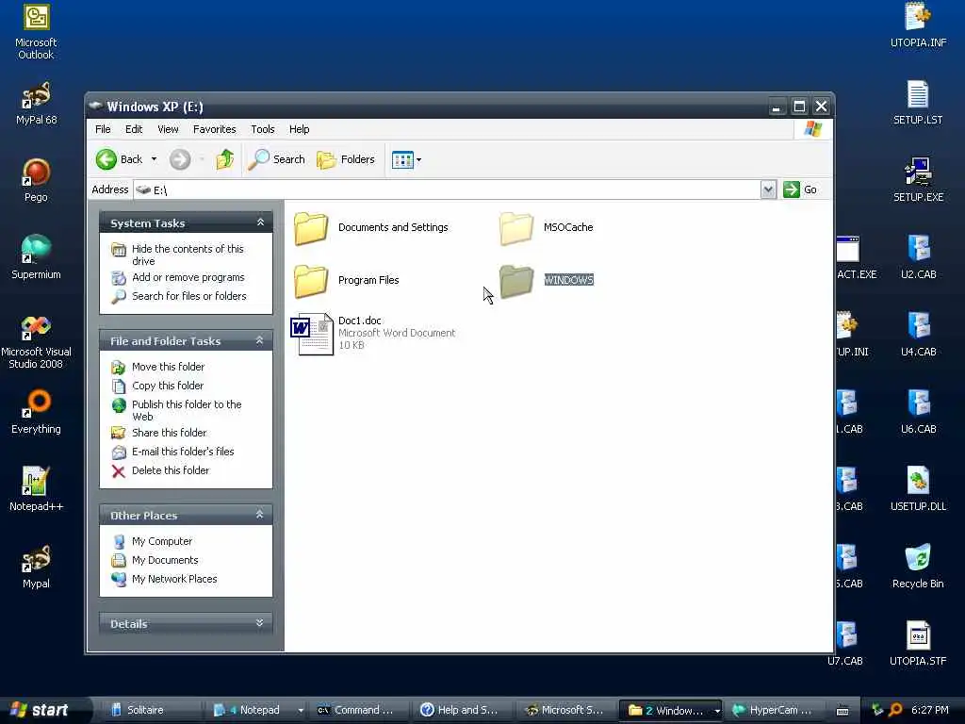Select U6.CAB desktop file
The image size is (965, 724).
tap(918, 413)
